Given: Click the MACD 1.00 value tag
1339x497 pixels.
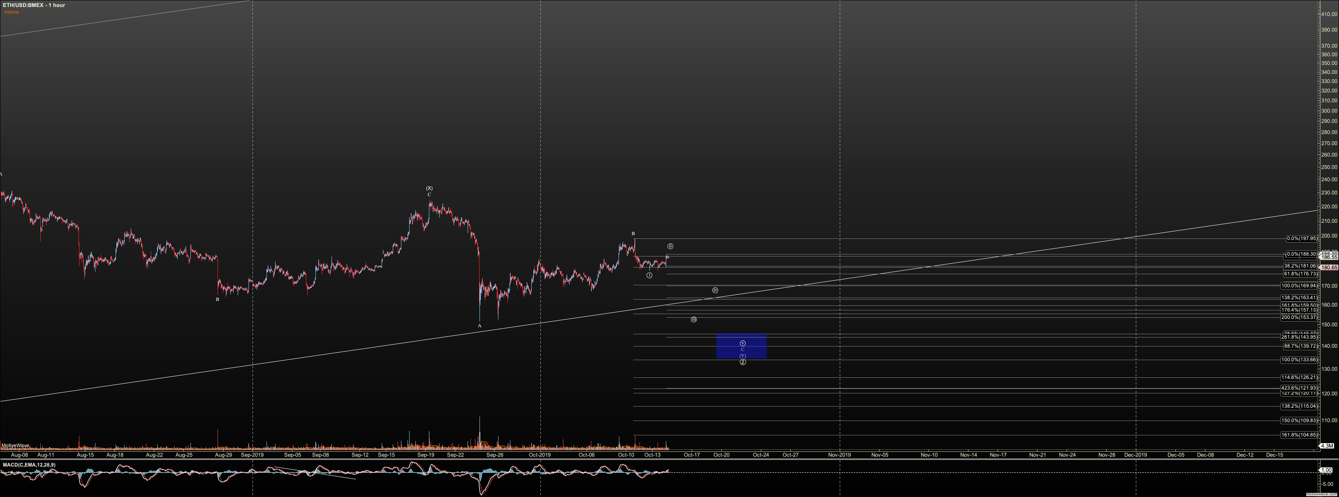Looking at the screenshot, I should pos(1327,470).
